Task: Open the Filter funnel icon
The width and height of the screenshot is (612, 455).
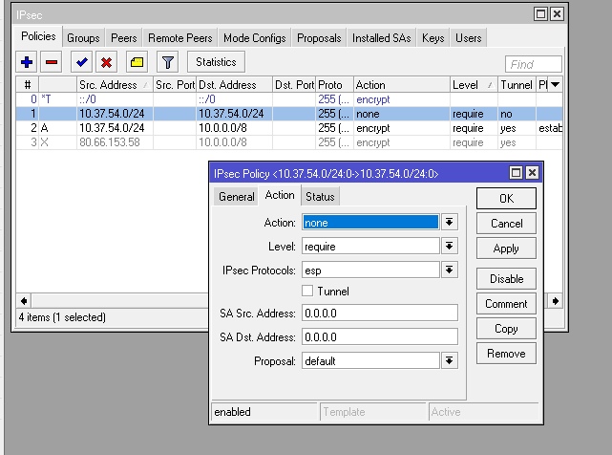Action: (x=168, y=62)
